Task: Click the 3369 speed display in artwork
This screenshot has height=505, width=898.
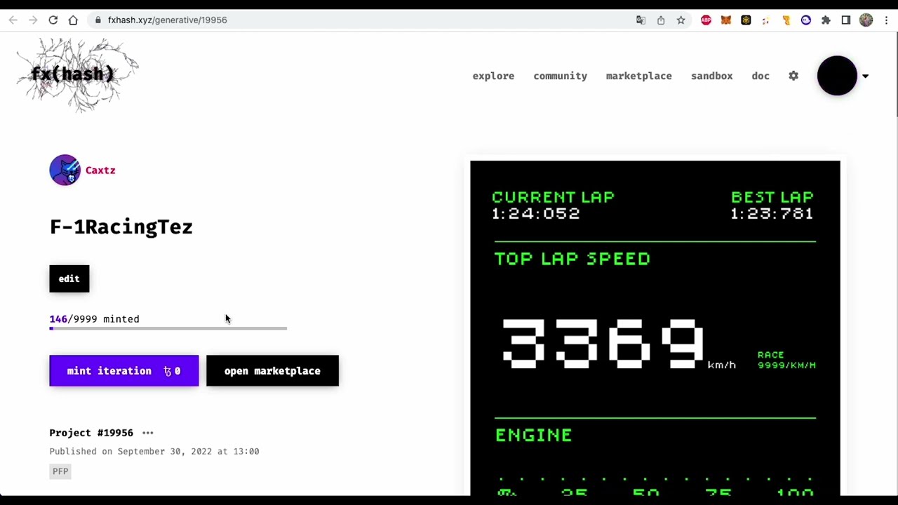Action: [603, 343]
